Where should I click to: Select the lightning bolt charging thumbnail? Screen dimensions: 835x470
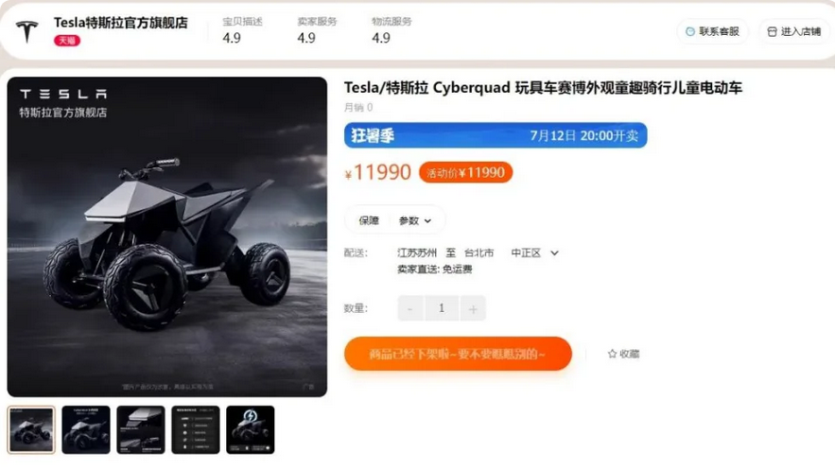[251, 430]
